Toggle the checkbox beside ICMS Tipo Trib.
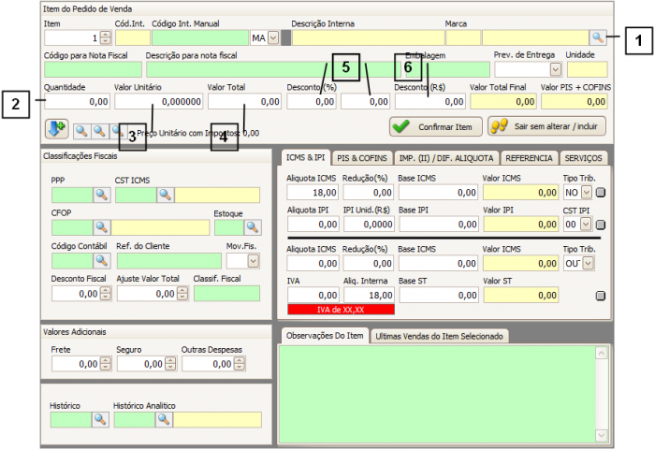 tap(600, 193)
